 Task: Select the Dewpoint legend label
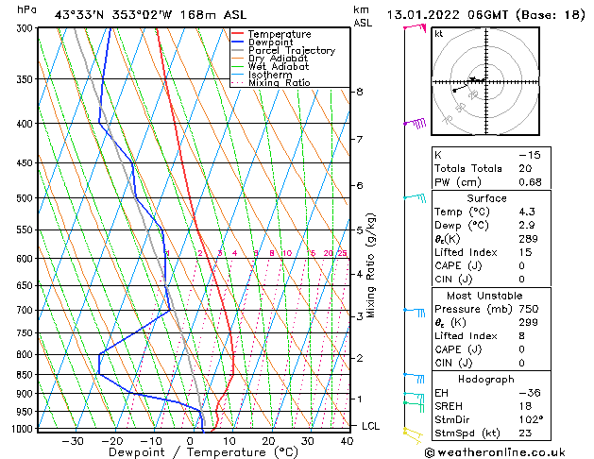point(270,42)
